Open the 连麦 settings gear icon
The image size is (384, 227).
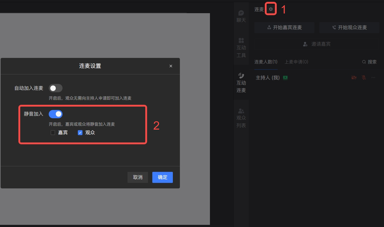click(x=271, y=9)
